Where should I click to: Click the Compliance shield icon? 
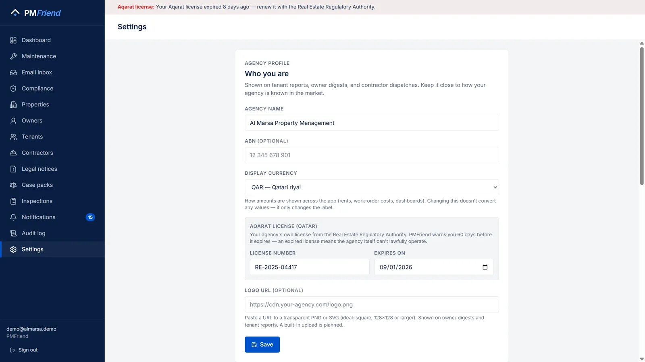coord(13,89)
